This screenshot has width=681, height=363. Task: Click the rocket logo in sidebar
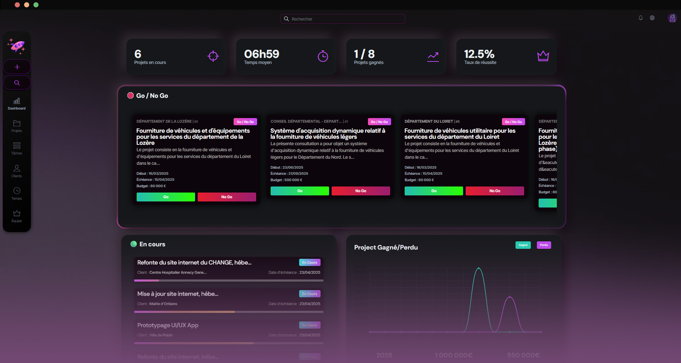(17, 46)
